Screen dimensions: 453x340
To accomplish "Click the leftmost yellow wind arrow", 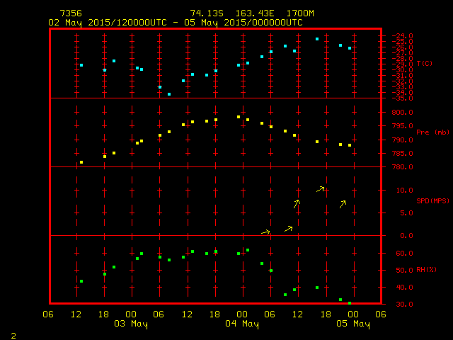I will pyautogui.click(x=265, y=232).
